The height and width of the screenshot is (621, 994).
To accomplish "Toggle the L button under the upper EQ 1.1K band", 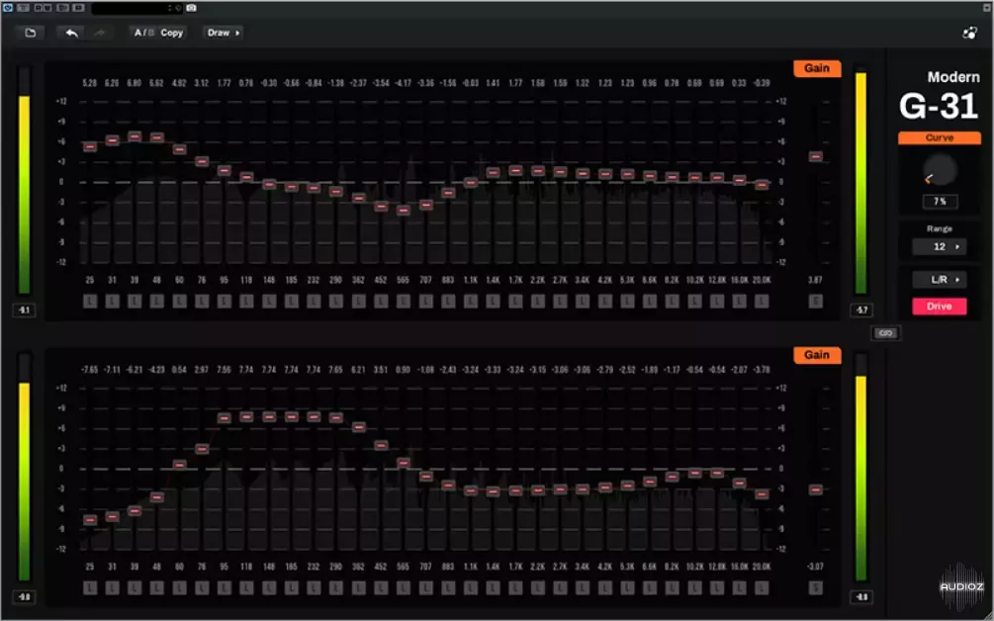I will click(x=471, y=301).
